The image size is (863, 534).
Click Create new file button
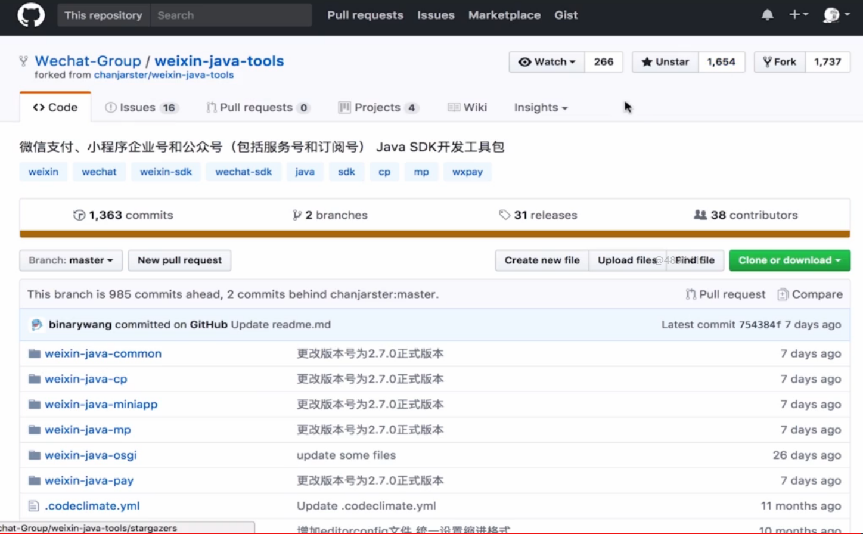[x=542, y=260]
